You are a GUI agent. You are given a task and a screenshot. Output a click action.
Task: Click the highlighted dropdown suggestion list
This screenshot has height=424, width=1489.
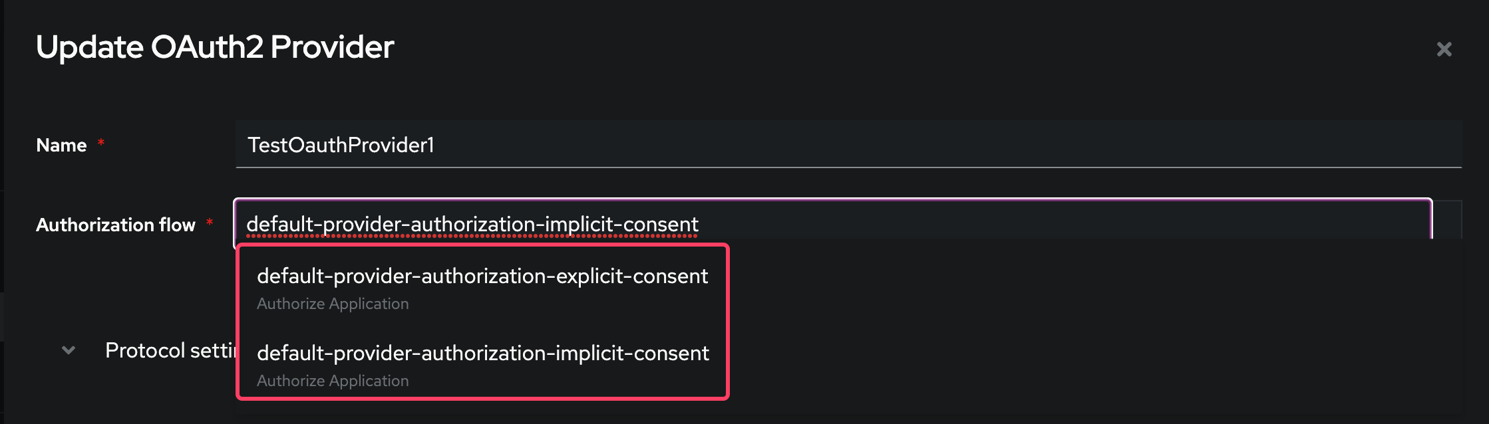pyautogui.click(x=482, y=326)
